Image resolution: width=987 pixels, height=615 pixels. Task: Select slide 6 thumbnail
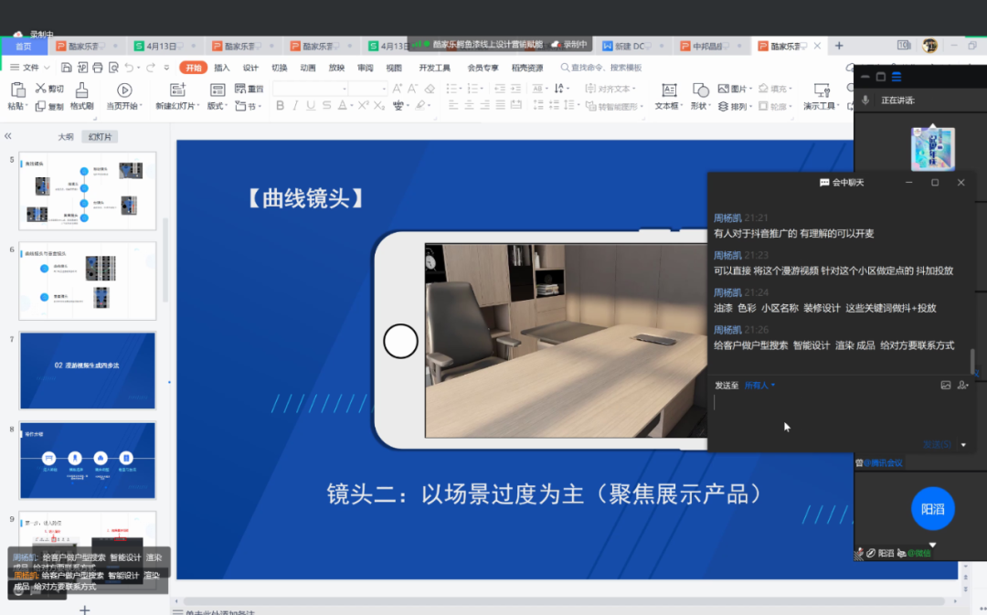click(x=88, y=281)
